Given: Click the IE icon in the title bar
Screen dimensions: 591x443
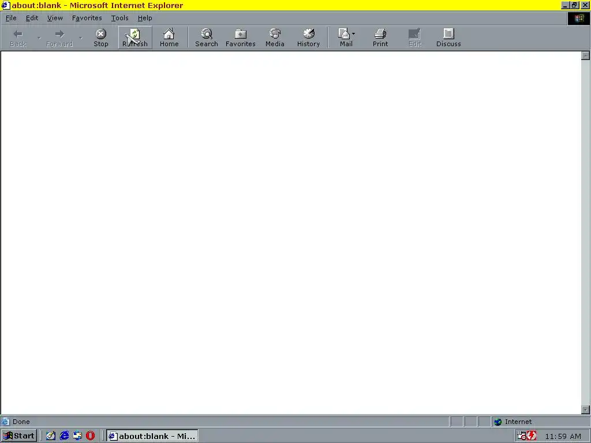Looking at the screenshot, I should point(6,5).
